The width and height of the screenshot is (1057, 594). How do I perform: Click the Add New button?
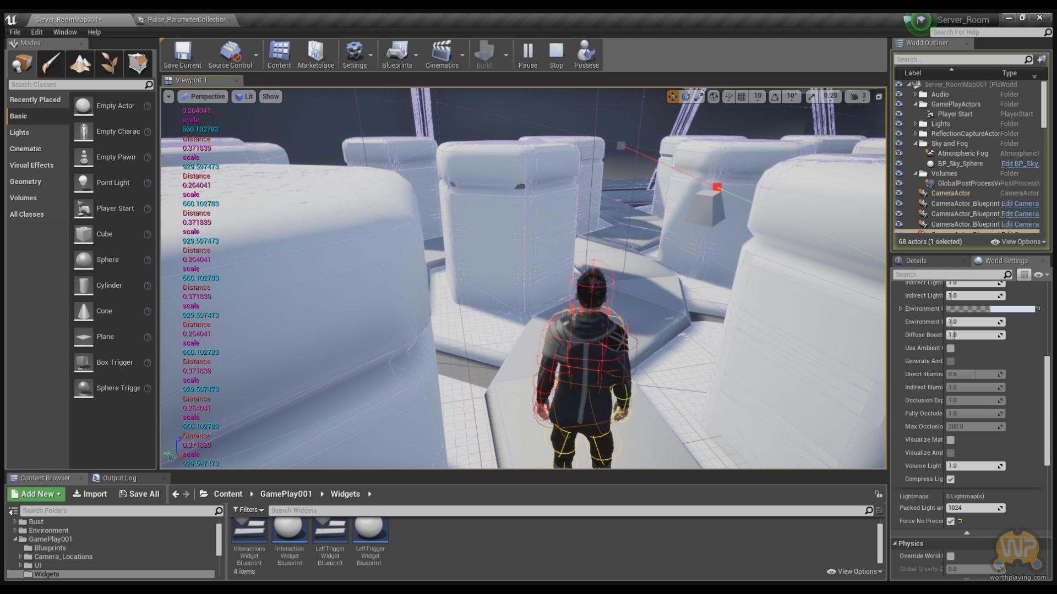[36, 494]
